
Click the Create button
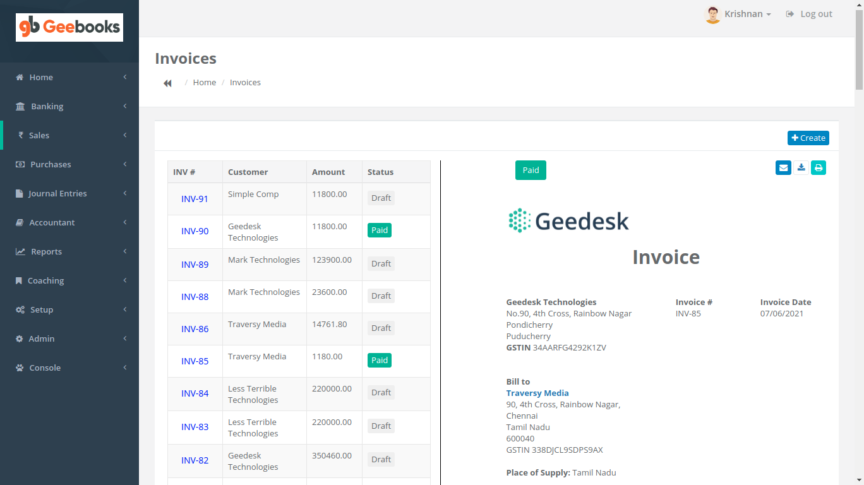(808, 138)
